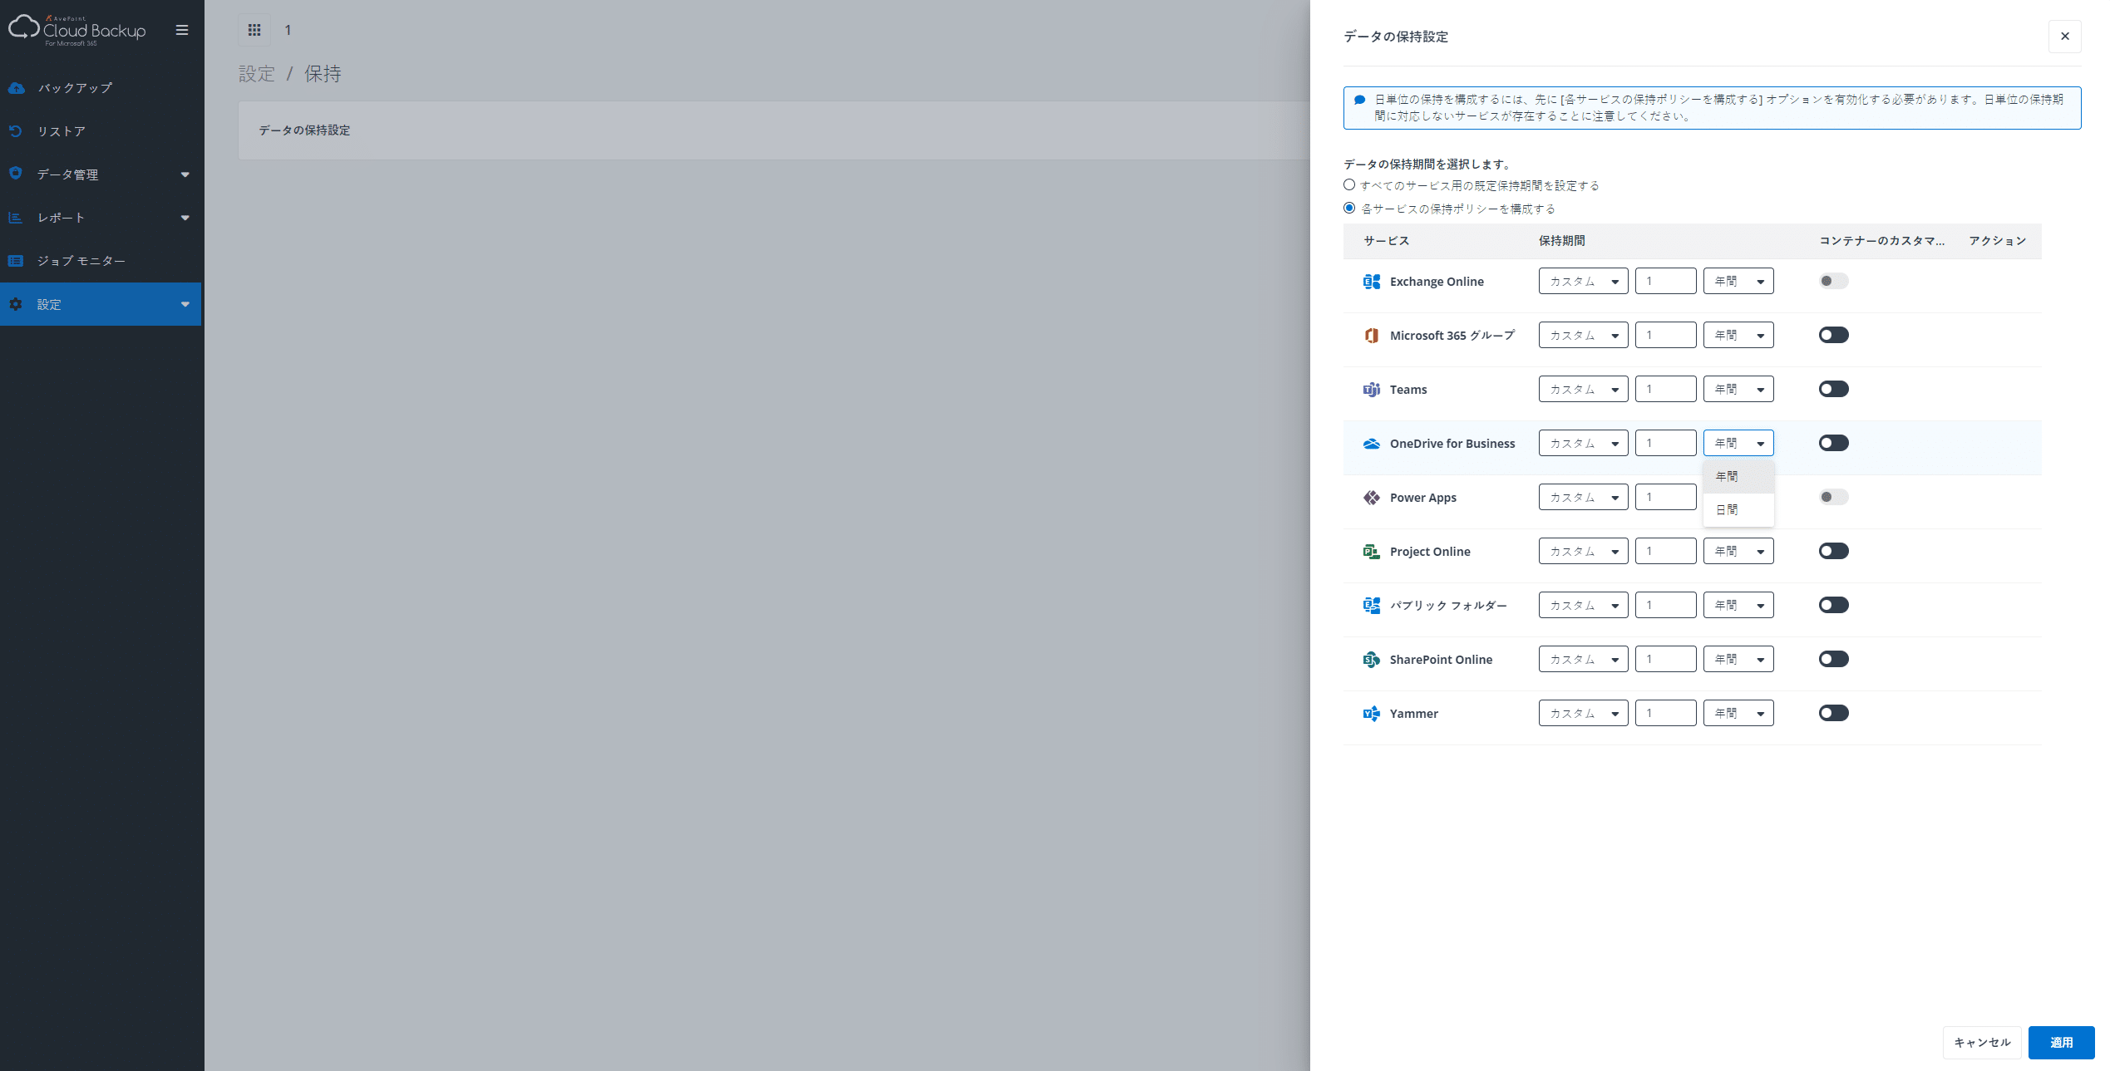The width and height of the screenshot is (2110, 1071).
Task: Open the 年間 unit dropdown for Exchange Online
Action: pyautogui.click(x=1738, y=281)
